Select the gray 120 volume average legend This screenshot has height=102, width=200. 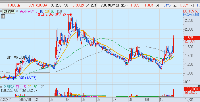[x=42, y=87]
